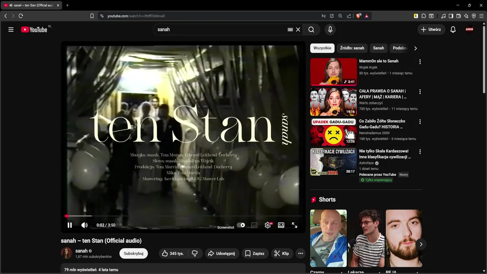Go back in the browser

click(x=5, y=16)
